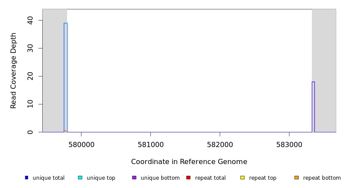
Task: Click the yellow 'repeat top' legend swatch
Action: pyautogui.click(x=243, y=178)
